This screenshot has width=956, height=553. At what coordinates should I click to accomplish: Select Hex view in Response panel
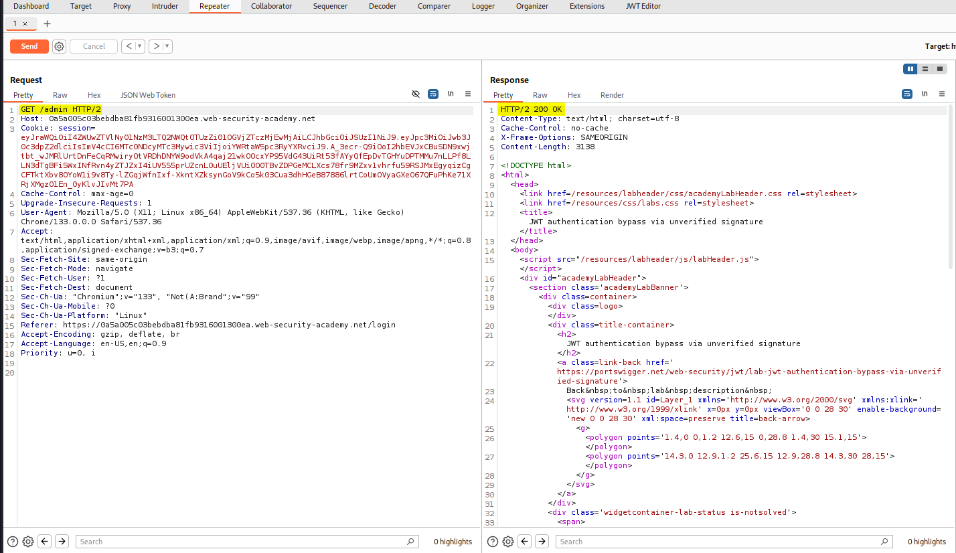[x=574, y=95]
